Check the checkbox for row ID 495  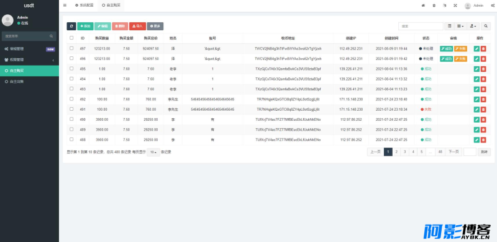pos(71,69)
